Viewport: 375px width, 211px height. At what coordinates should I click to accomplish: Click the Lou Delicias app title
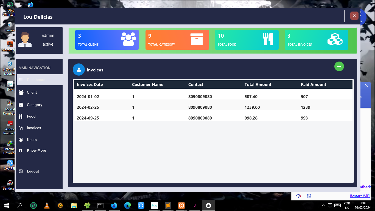click(x=38, y=17)
